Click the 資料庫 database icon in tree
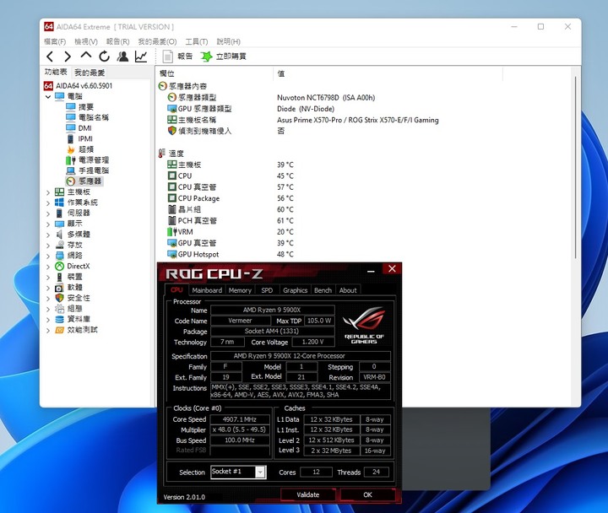 click(x=59, y=319)
